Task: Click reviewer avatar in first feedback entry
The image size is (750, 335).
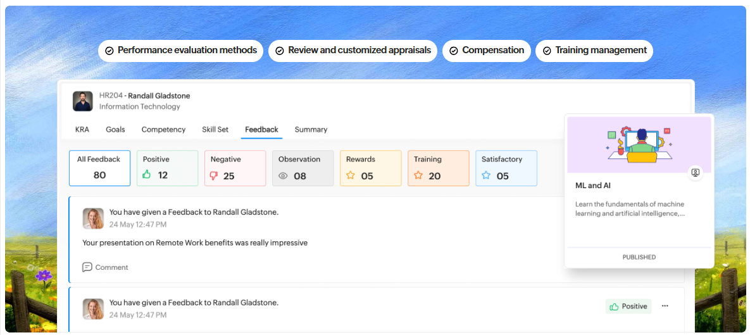Action: [x=93, y=218]
